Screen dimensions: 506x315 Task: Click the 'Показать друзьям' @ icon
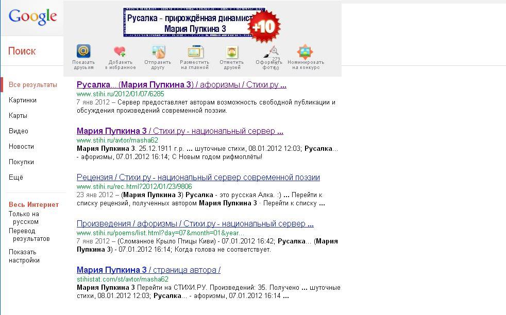(83, 51)
